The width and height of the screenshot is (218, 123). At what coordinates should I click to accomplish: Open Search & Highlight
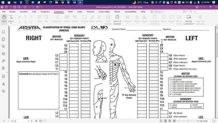[117, 20]
